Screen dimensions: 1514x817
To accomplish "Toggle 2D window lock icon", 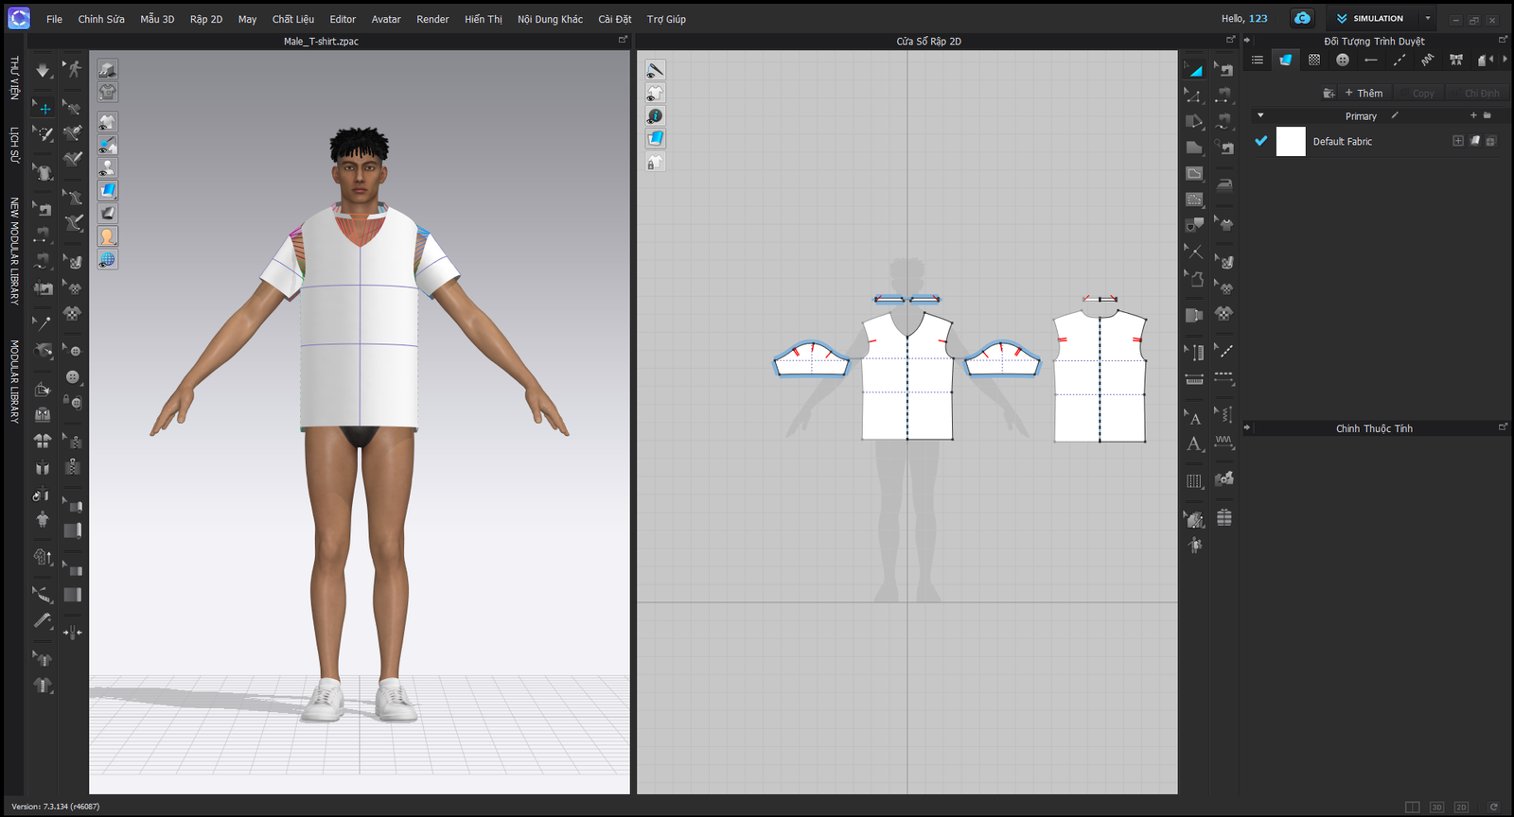I will pos(655,162).
